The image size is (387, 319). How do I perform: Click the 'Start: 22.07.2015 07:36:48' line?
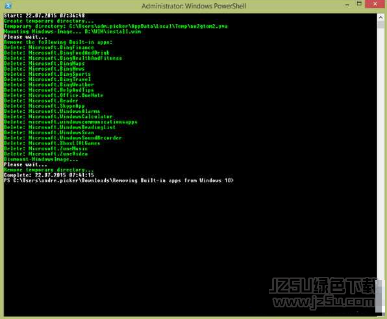pos(44,16)
